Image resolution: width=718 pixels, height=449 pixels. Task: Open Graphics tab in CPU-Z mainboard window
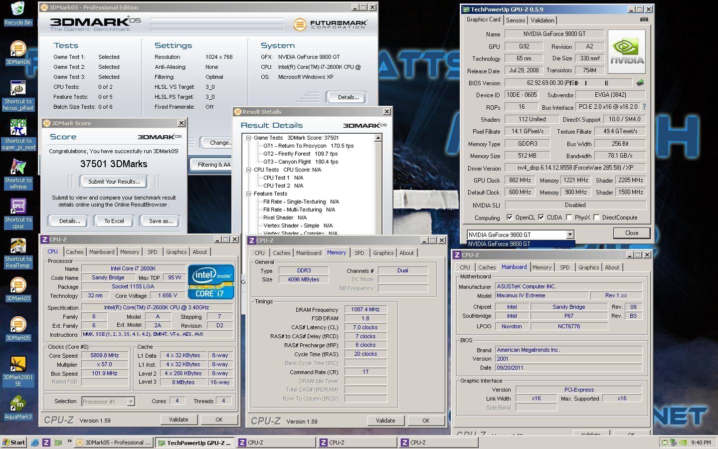[588, 267]
